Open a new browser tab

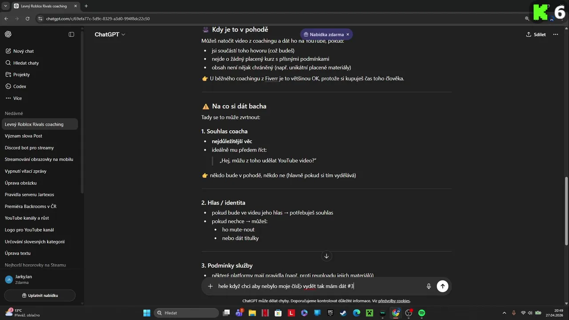pos(86,6)
